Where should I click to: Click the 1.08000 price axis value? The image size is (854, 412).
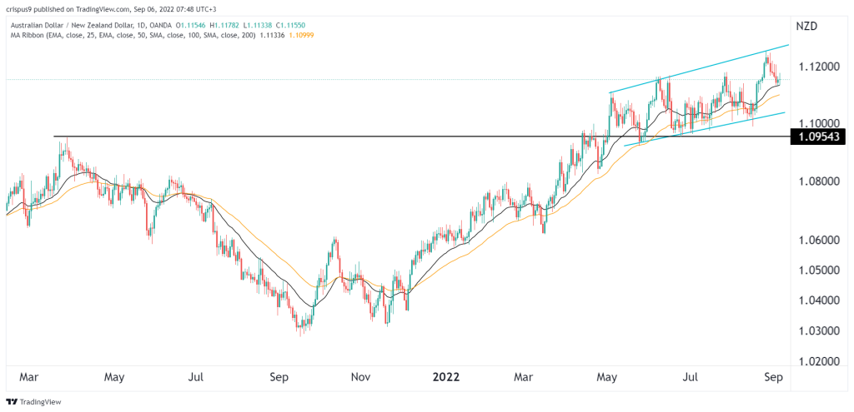(x=819, y=181)
